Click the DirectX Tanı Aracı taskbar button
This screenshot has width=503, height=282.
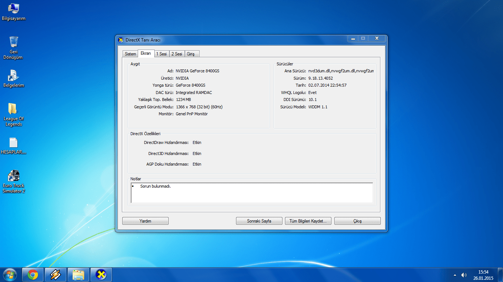coord(101,275)
